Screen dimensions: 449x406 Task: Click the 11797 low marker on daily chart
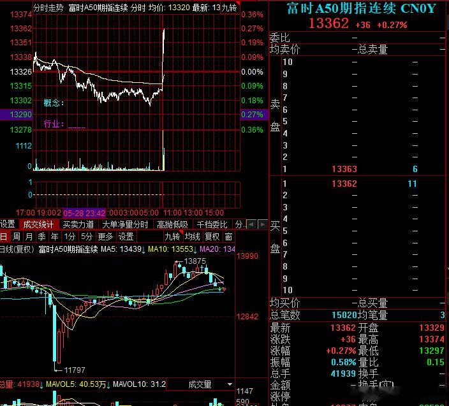pyautogui.click(x=75, y=370)
